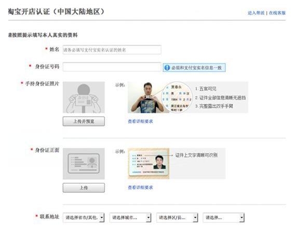Click the 姓名 name input field
The width and height of the screenshot is (298, 226).
(112, 50)
